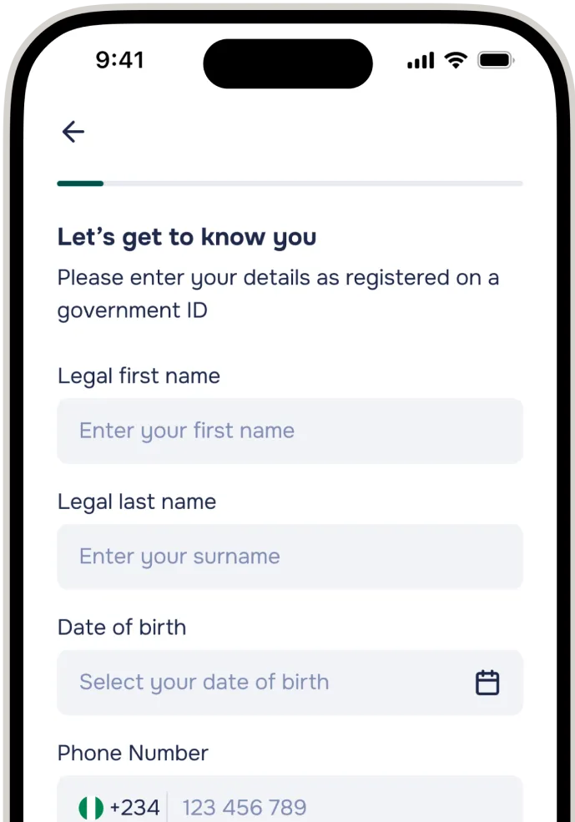Screen dimensions: 575x822
Task: Tap the green onboarding progress bar segment
Action: tap(80, 184)
